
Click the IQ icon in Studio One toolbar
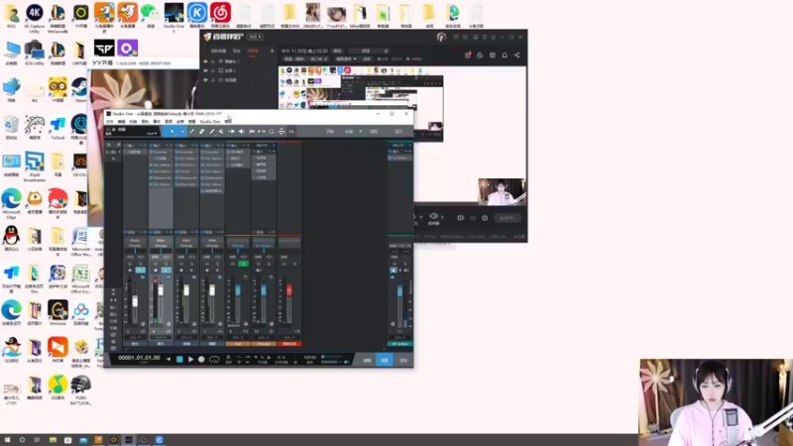(291, 132)
